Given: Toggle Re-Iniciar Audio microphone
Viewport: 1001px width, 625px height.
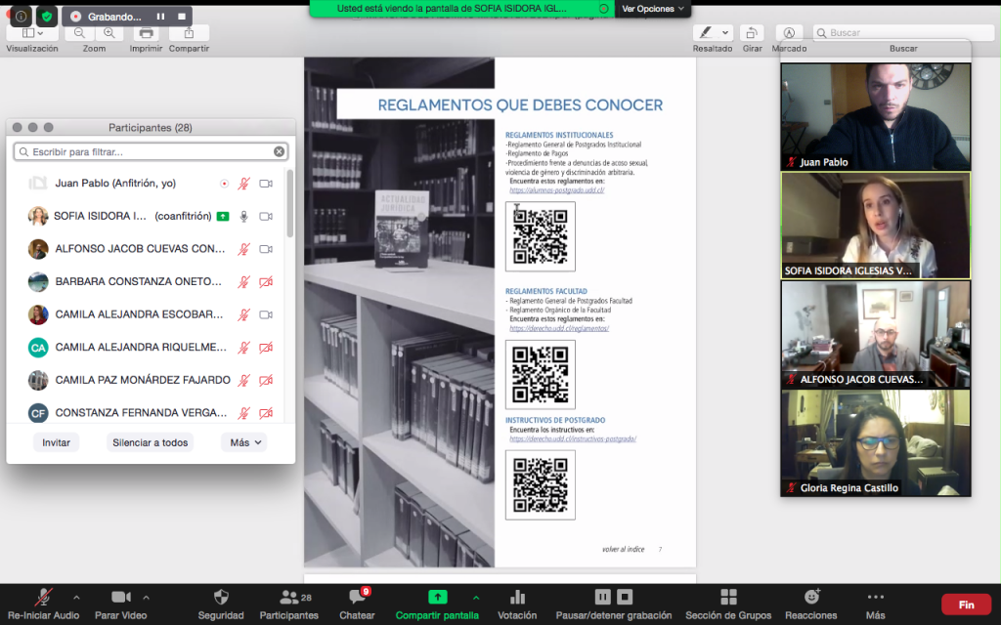Looking at the screenshot, I should coord(44,597).
